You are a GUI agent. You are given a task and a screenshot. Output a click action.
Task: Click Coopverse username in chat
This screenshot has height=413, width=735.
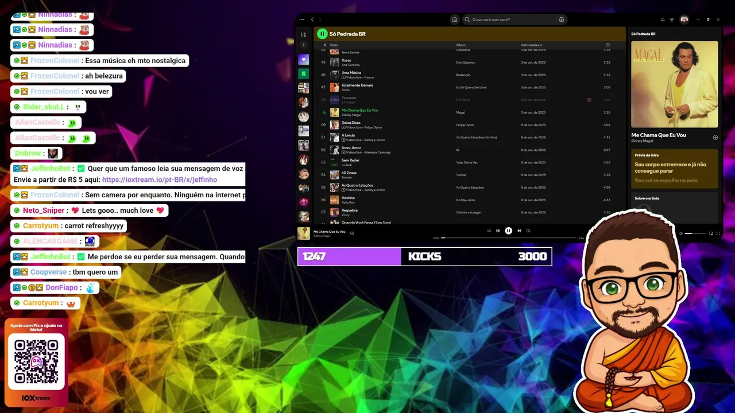[x=48, y=272]
